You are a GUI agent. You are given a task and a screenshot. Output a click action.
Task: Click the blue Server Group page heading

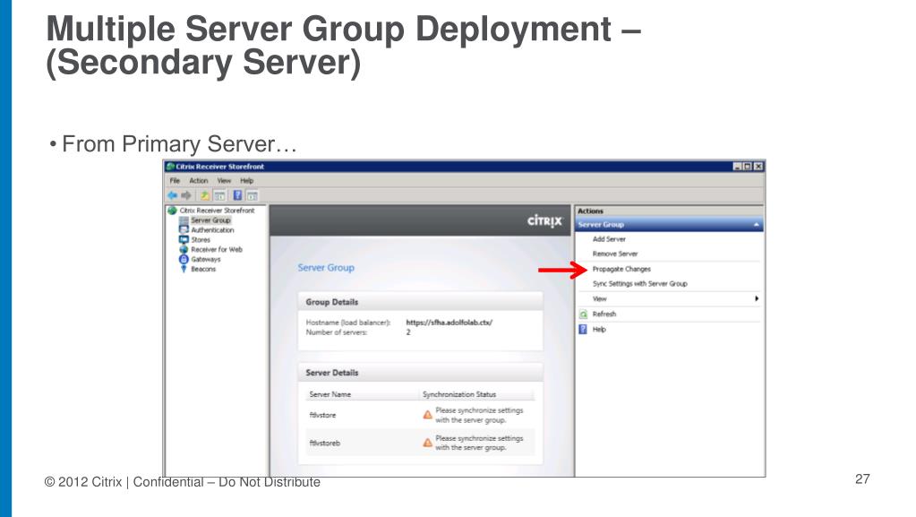pos(326,268)
